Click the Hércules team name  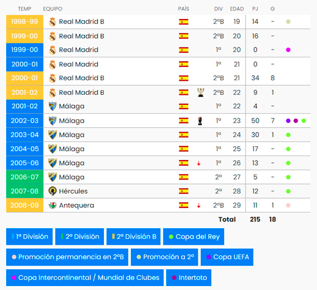[73, 191]
